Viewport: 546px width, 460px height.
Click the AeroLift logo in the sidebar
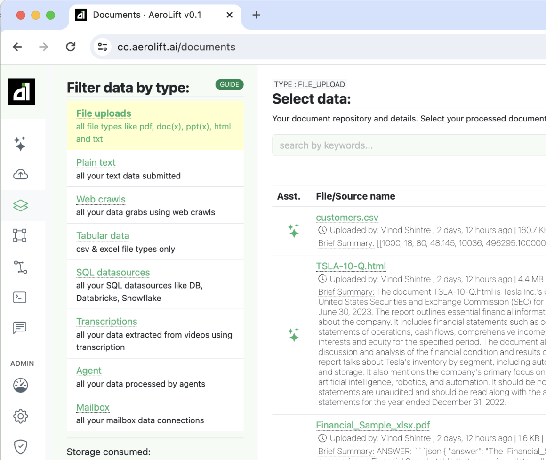pyautogui.click(x=22, y=92)
